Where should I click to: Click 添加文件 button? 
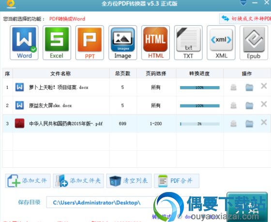(x=28, y=181)
